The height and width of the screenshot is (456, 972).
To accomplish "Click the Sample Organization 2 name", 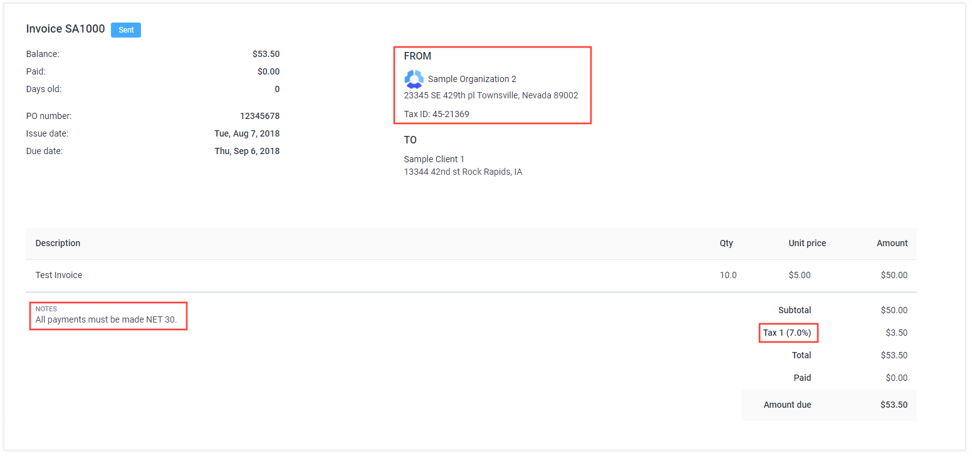I will tap(472, 79).
